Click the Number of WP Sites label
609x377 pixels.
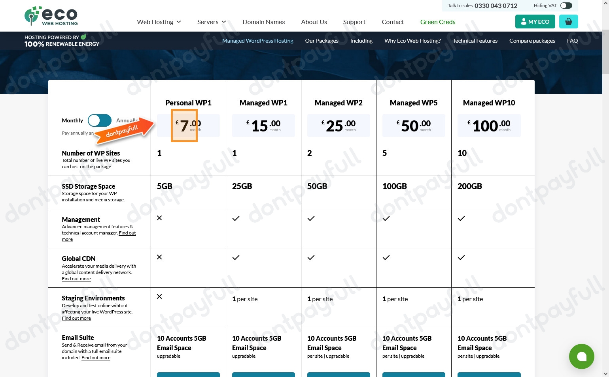click(91, 153)
